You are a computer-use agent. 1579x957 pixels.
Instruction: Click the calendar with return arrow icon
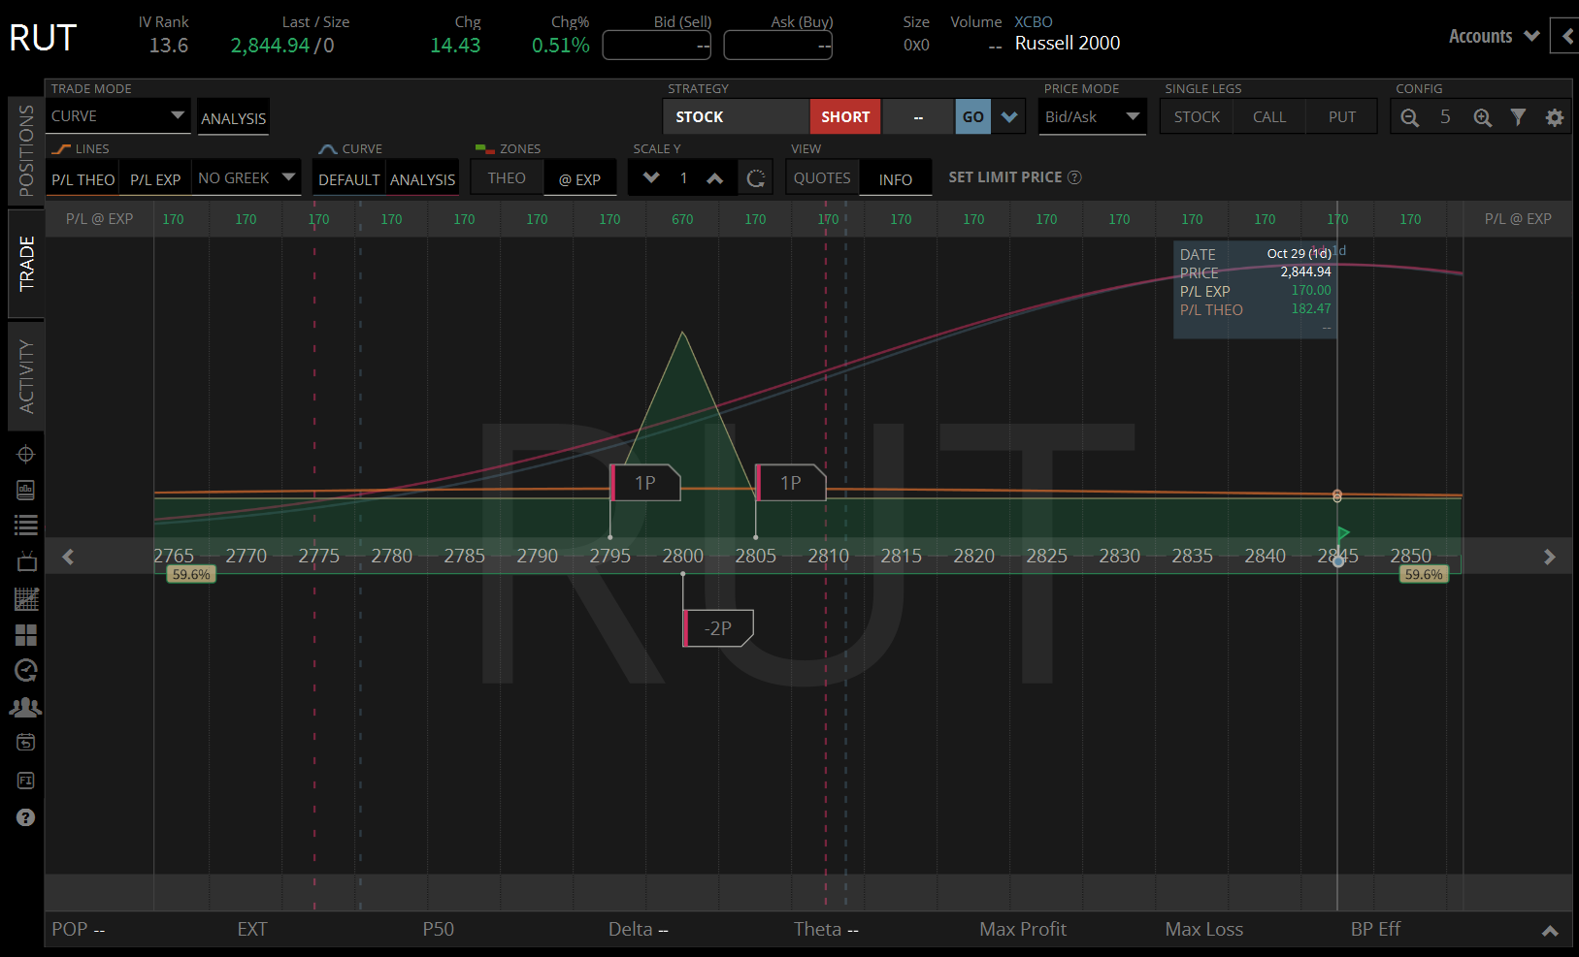click(26, 743)
